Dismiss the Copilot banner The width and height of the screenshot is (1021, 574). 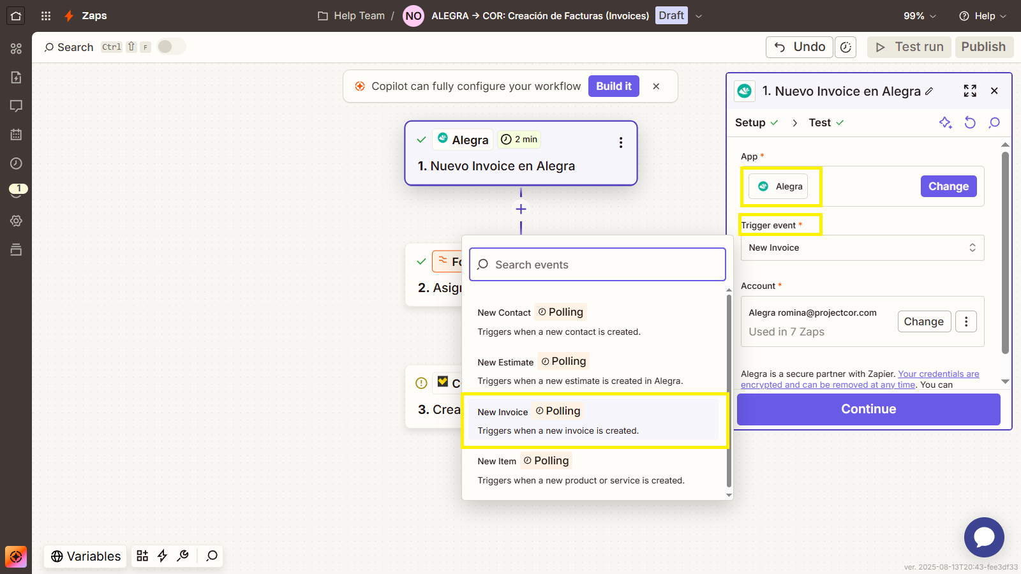pos(656,86)
